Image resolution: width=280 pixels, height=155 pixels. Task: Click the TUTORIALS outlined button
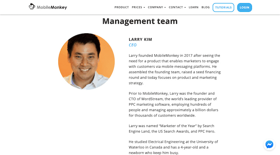click(223, 7)
